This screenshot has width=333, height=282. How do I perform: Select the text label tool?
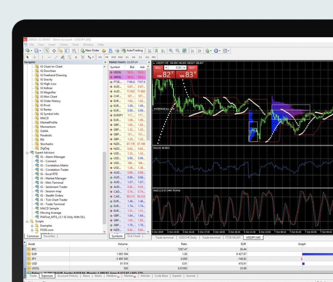click(x=83, y=57)
